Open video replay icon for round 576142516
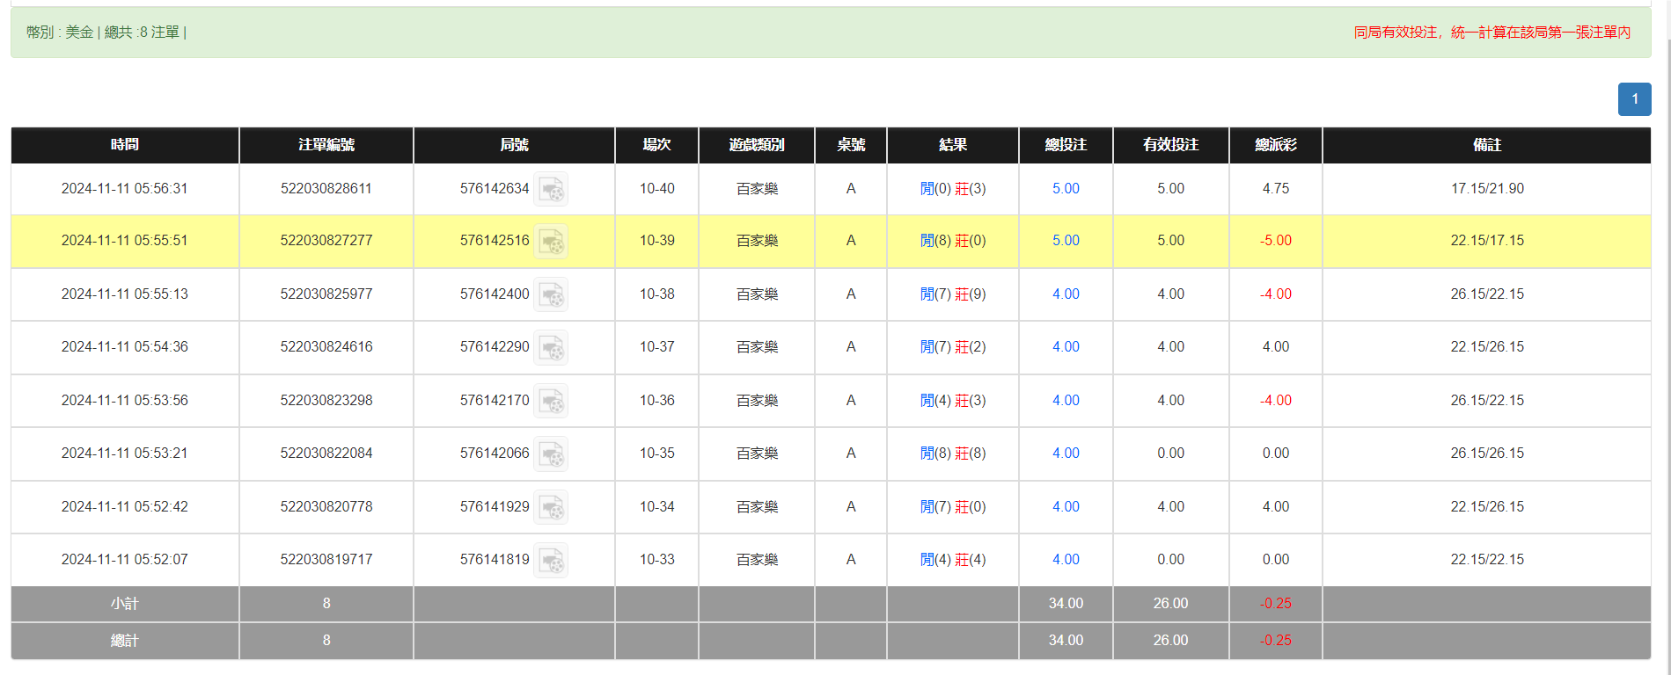This screenshot has height=675, width=1671. 551,241
